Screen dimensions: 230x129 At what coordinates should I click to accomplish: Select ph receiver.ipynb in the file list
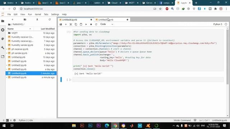point(31,49)
